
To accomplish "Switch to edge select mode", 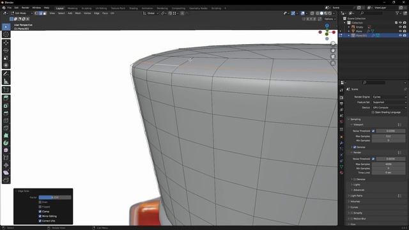I will pyautogui.click(x=40, y=13).
